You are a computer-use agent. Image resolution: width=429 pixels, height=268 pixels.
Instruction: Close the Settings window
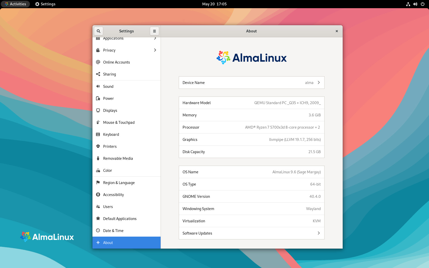[x=337, y=31]
